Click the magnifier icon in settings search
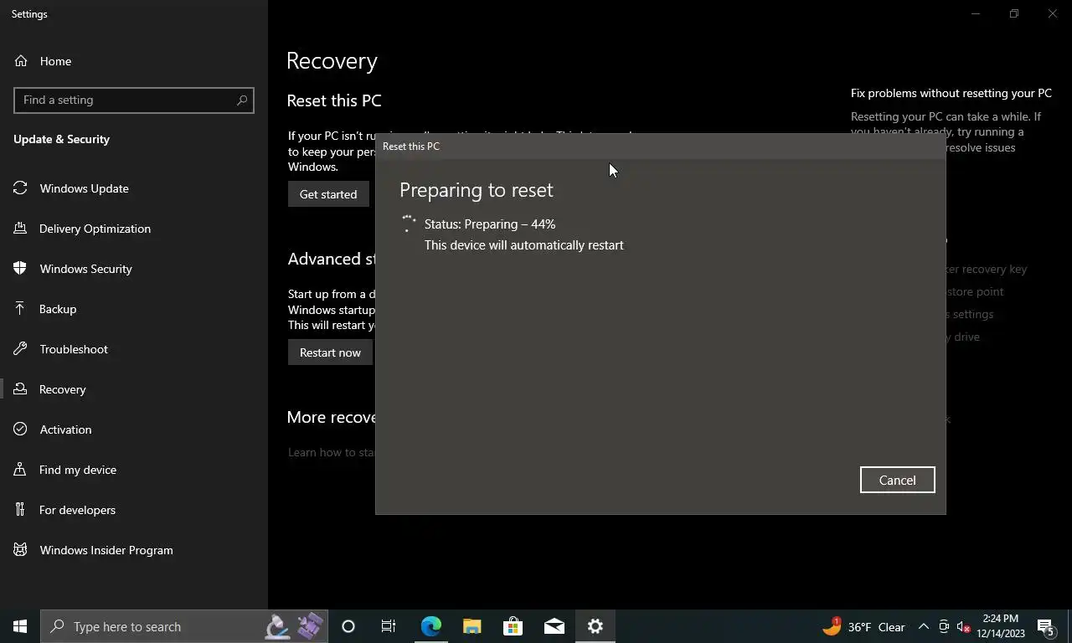 242,100
